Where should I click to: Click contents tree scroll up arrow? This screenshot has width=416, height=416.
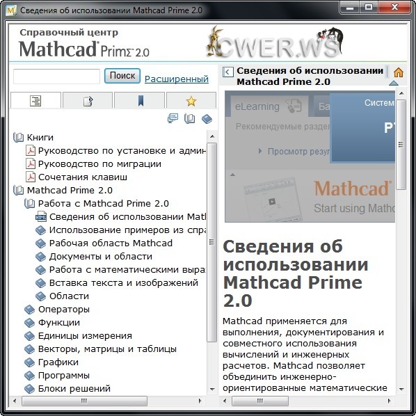[212, 136]
